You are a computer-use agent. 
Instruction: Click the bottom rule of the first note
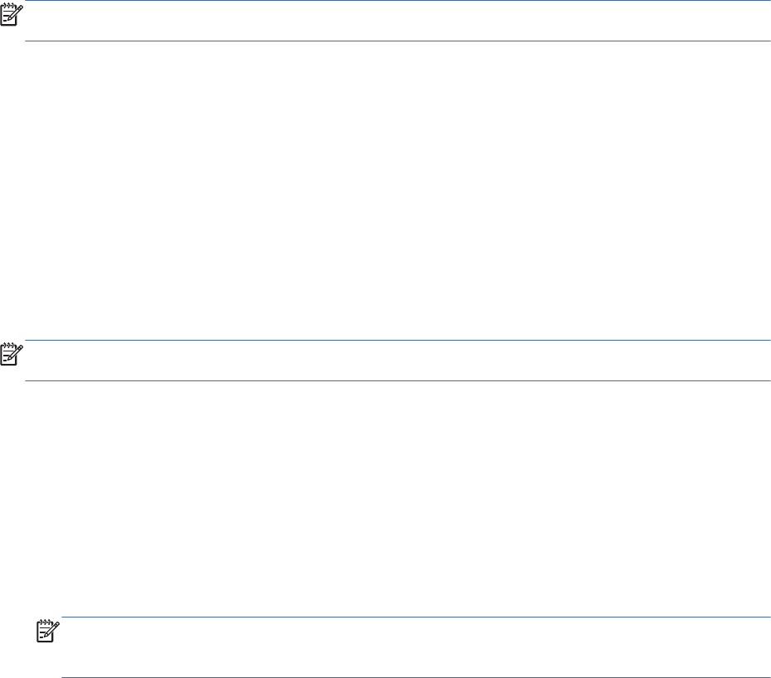[398, 41]
